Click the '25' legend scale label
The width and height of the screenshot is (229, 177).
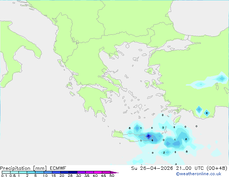coord(70,176)
